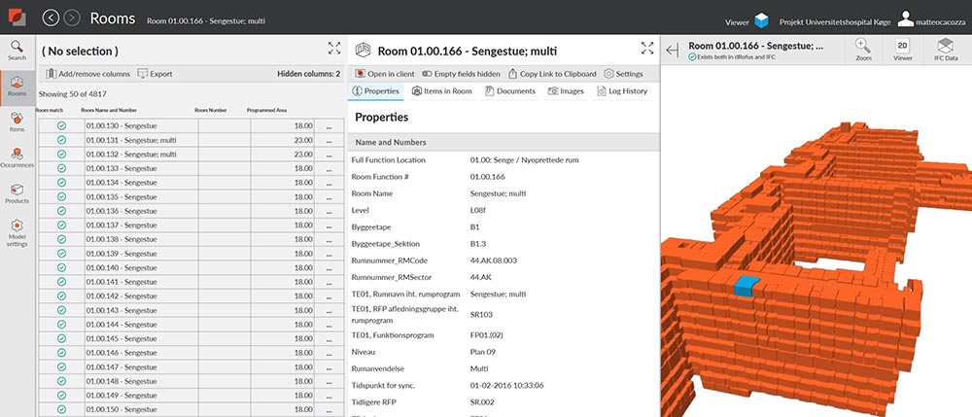Click Room Function # value 01.00.166
The image size is (972, 417).
click(486, 177)
